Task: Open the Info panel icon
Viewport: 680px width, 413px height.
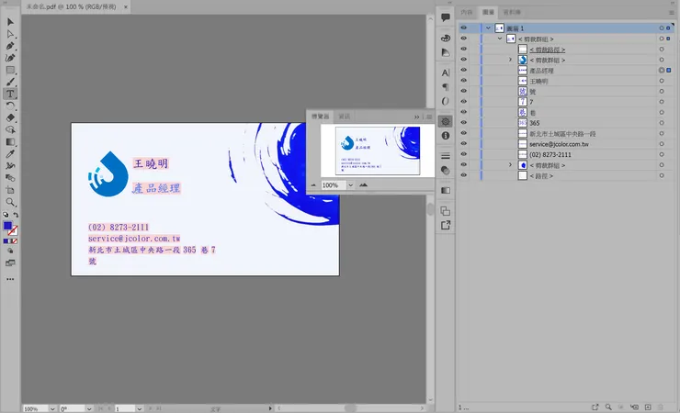Action: 446,136
